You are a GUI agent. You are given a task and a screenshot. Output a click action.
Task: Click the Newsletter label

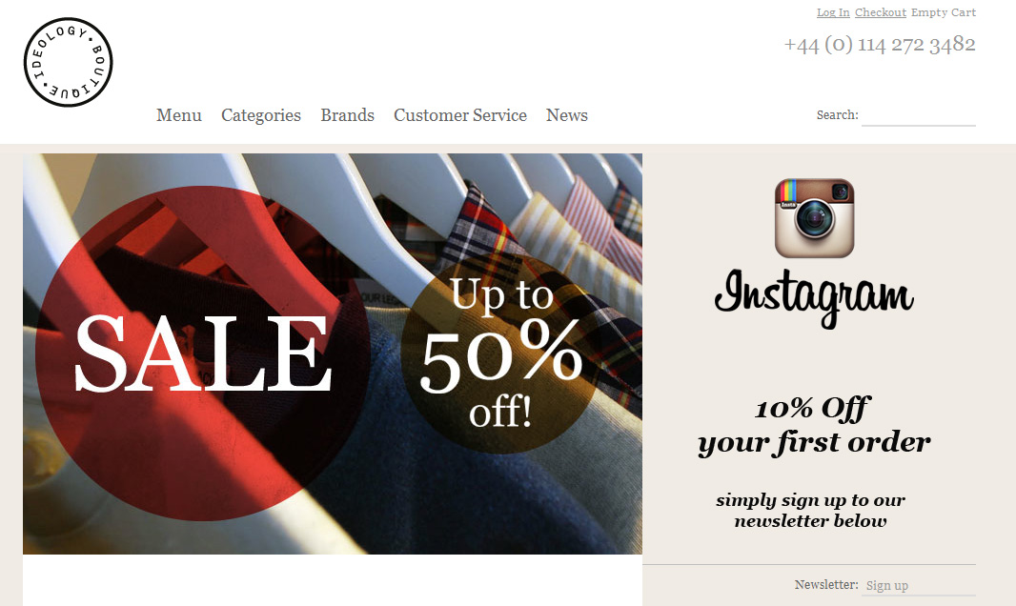[x=826, y=585]
